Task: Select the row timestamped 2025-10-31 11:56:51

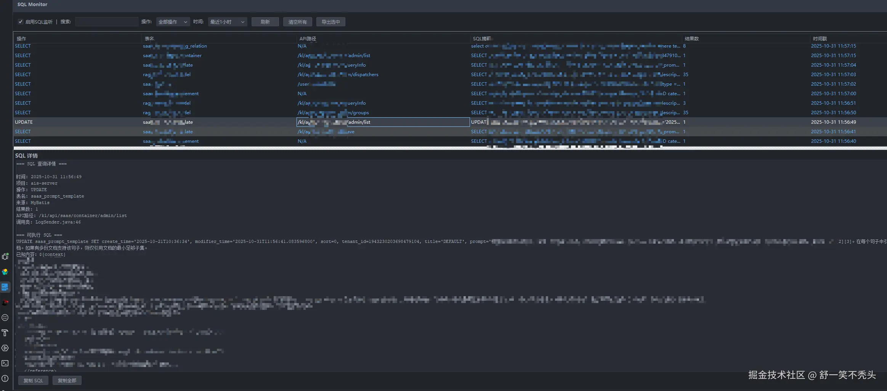Action: [x=450, y=103]
